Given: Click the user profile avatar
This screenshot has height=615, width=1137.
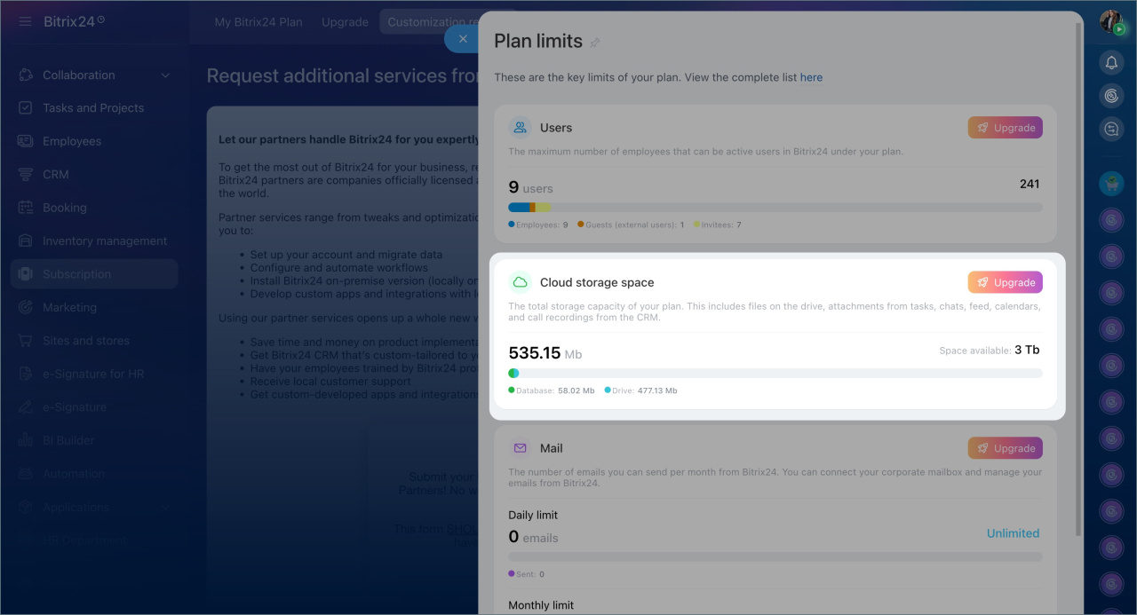Looking at the screenshot, I should (x=1110, y=21).
